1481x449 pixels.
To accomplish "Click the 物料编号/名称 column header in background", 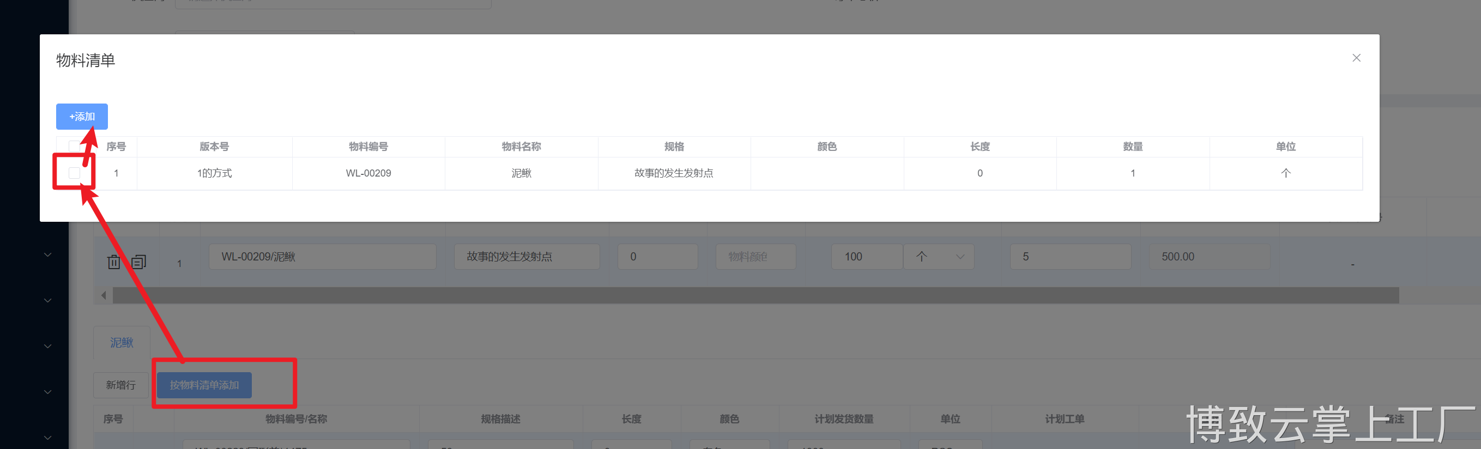I will (296, 419).
